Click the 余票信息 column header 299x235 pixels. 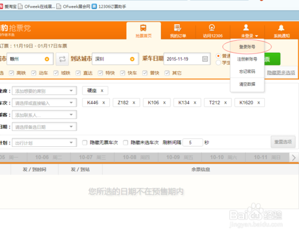(200, 170)
